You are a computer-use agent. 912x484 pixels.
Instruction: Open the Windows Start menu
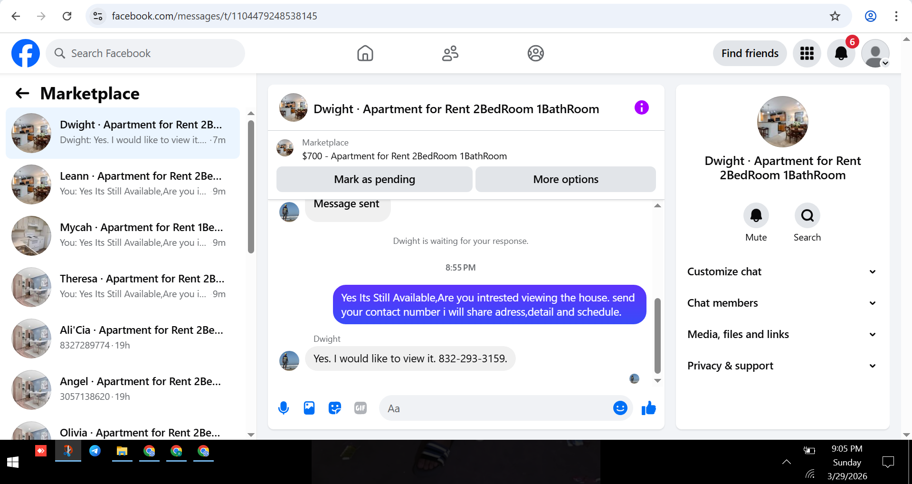pos(13,462)
